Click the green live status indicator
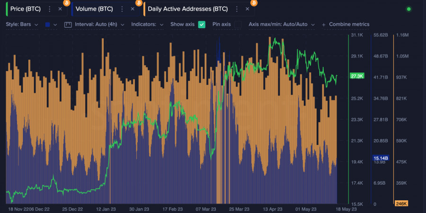Image resolution: width=426 pixels, height=213 pixels. click(x=409, y=9)
